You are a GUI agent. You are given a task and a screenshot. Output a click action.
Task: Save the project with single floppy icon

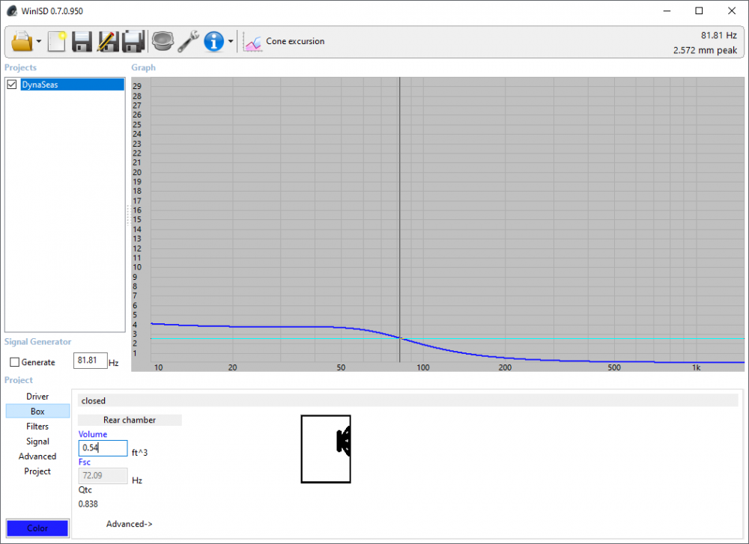(x=82, y=41)
